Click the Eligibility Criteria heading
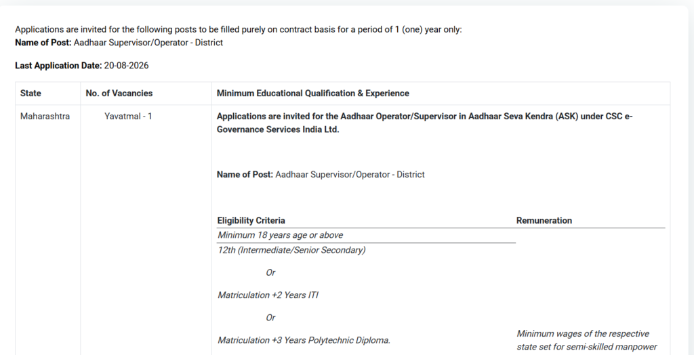 tap(251, 220)
